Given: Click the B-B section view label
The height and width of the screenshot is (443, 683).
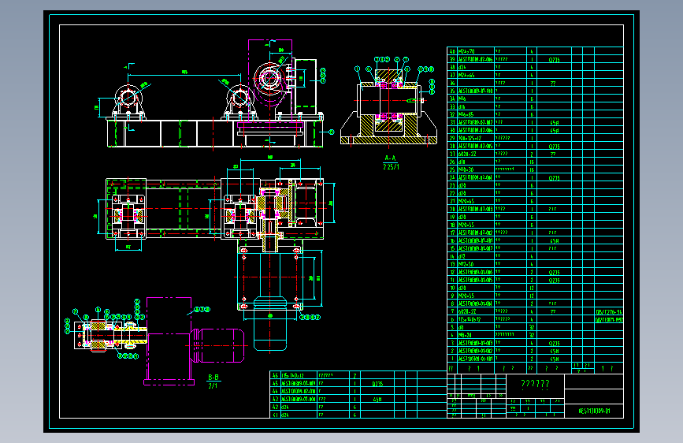Looking at the screenshot, I should click(213, 378).
